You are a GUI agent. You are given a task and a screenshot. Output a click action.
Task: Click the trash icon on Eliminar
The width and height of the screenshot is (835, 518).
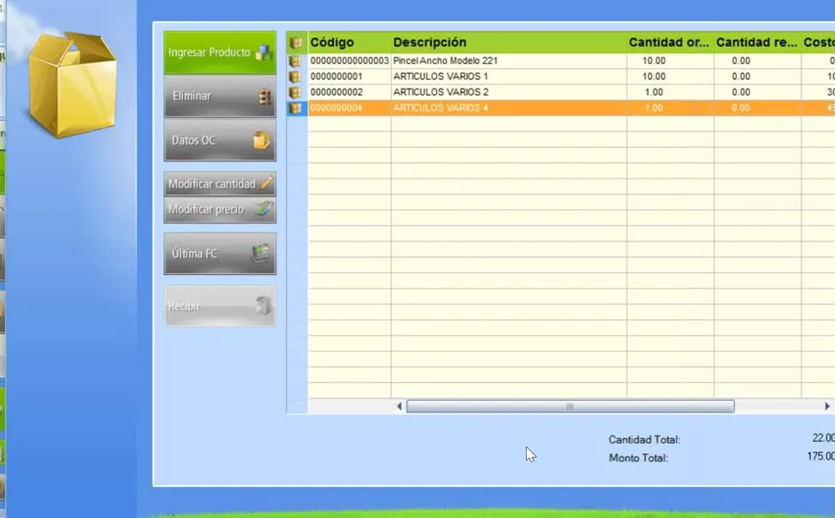tap(264, 97)
